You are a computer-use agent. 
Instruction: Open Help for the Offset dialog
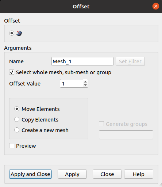tap(139, 174)
